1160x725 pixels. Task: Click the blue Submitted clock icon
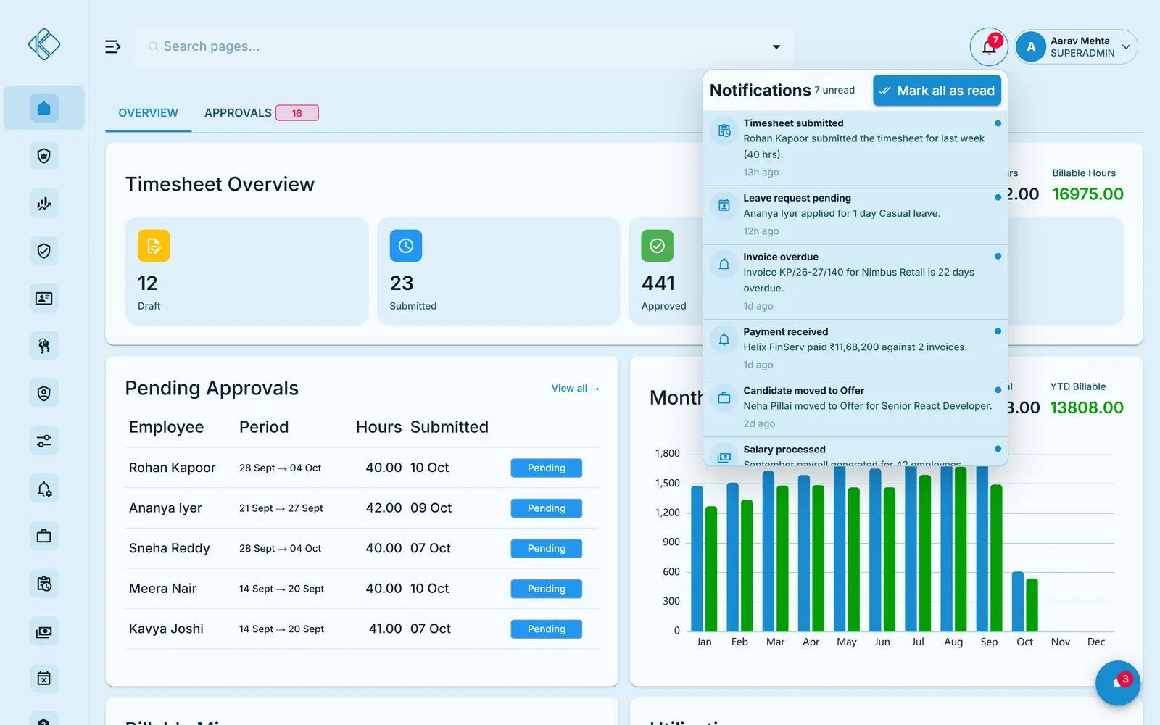[406, 246]
